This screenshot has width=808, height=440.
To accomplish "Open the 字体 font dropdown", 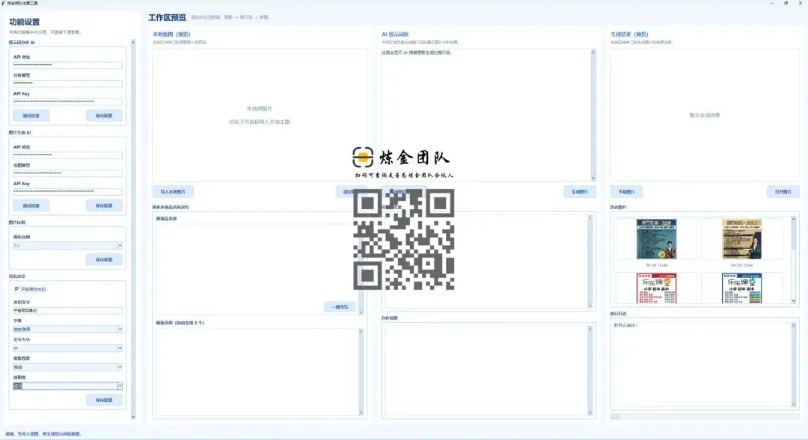I will click(x=67, y=329).
